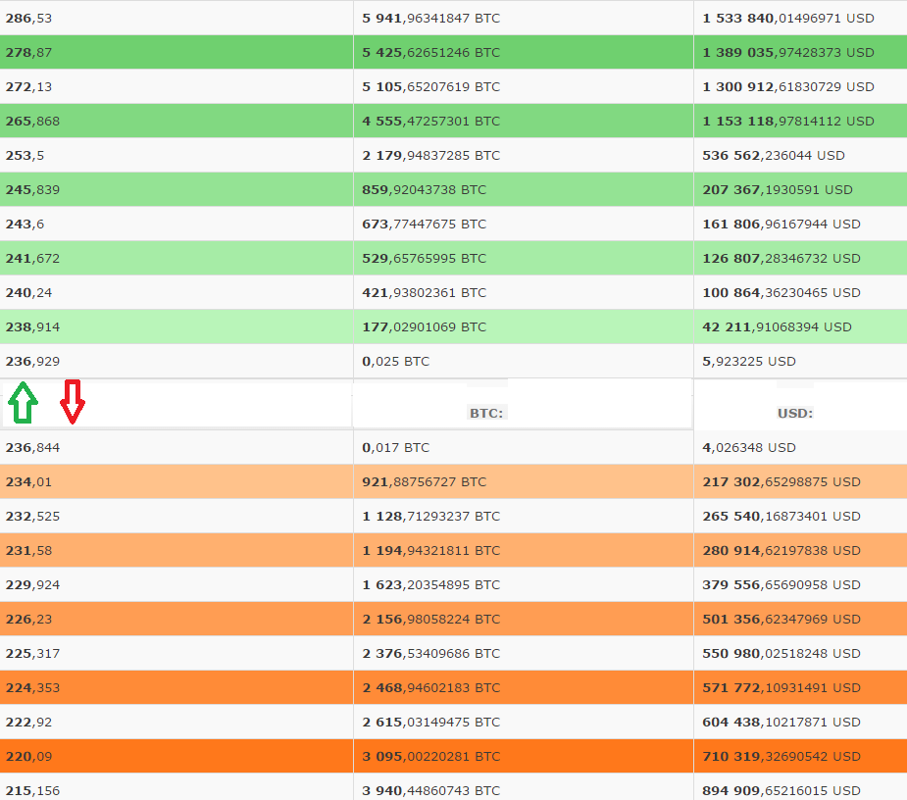Select the 859,92043738 BTC volume
907x800 pixels.
(424, 190)
